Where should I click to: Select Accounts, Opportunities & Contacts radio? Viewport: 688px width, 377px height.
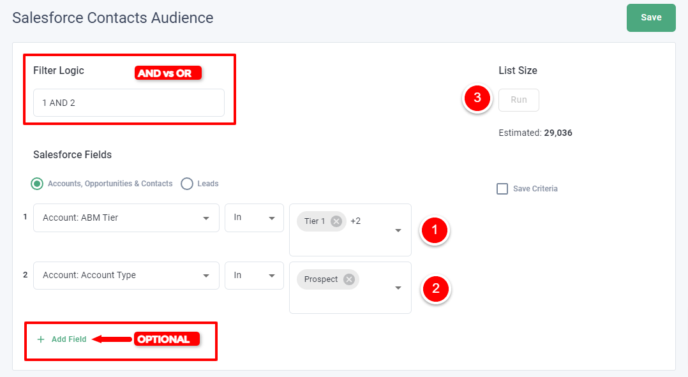pos(37,184)
